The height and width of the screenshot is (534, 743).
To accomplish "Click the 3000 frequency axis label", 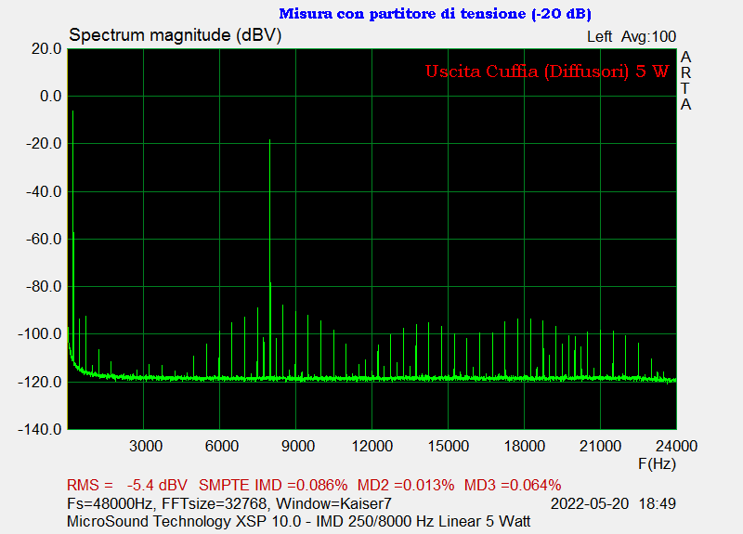I will (146, 446).
